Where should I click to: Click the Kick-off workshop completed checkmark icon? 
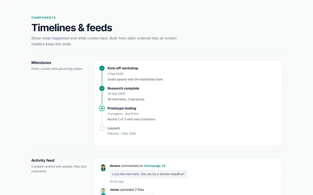(102, 68)
